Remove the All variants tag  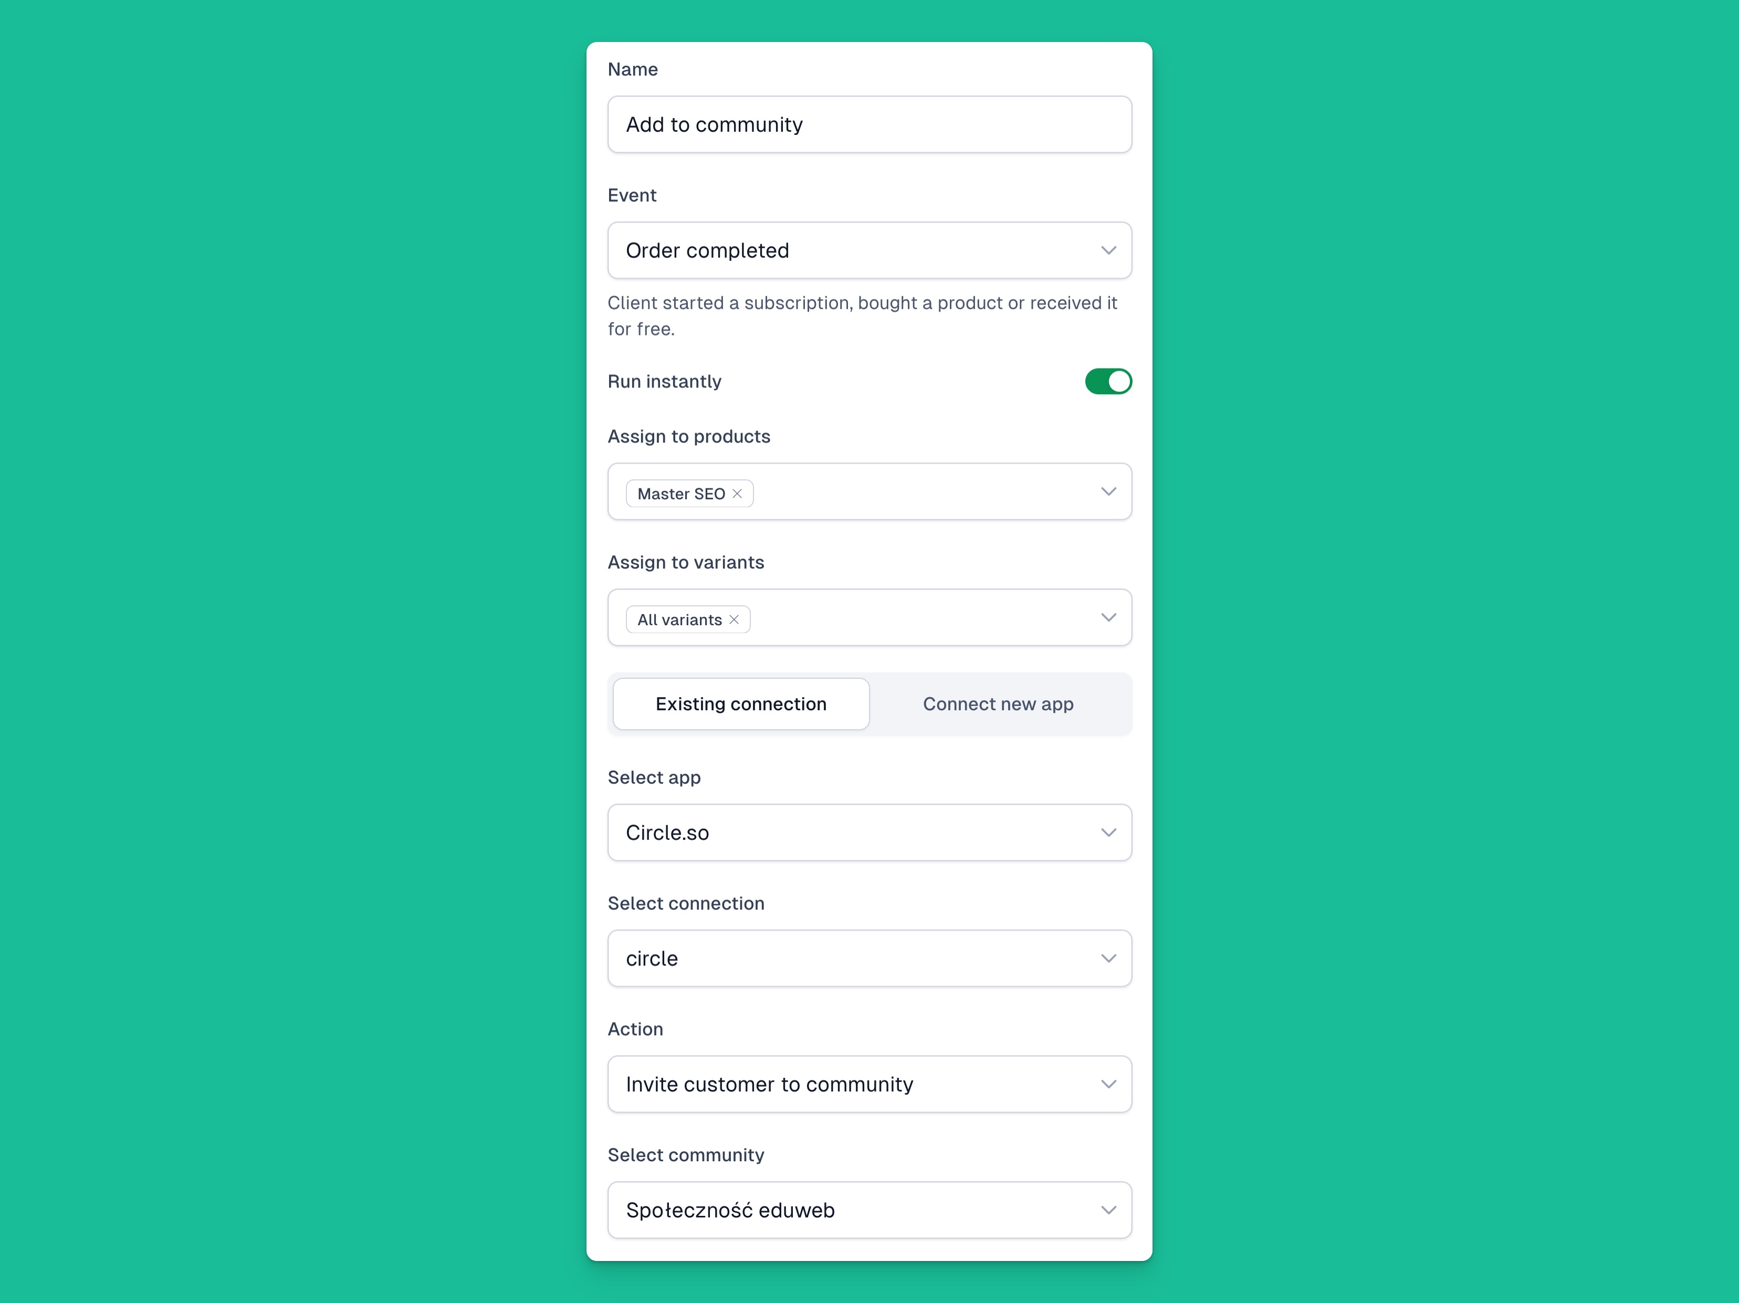click(734, 619)
